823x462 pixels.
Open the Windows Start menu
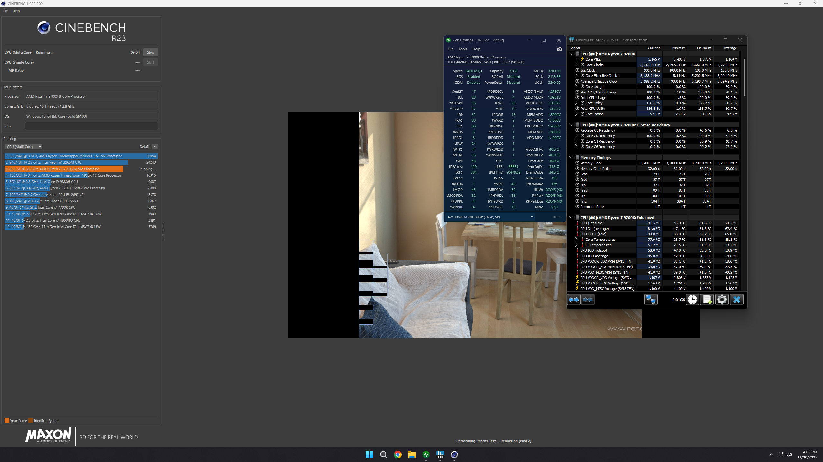(369, 455)
